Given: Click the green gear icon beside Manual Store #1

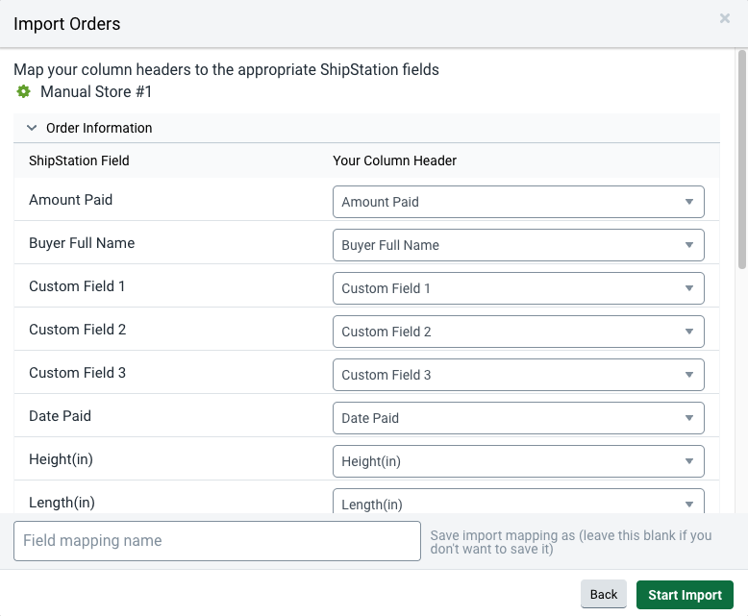Looking at the screenshot, I should [23, 91].
